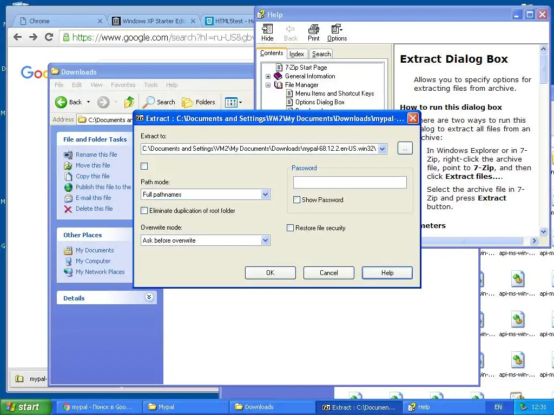Switch to Downloads taskbar button
554x415 pixels.
272,407
